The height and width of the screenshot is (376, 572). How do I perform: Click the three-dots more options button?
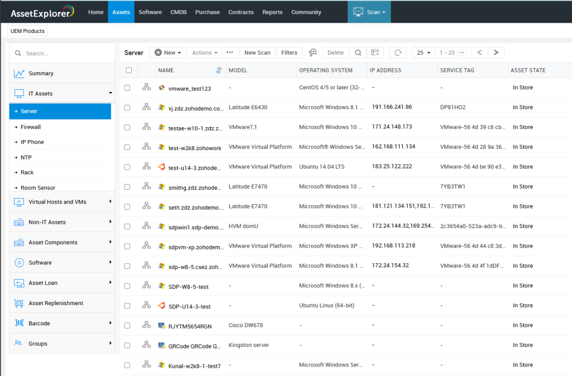(230, 52)
